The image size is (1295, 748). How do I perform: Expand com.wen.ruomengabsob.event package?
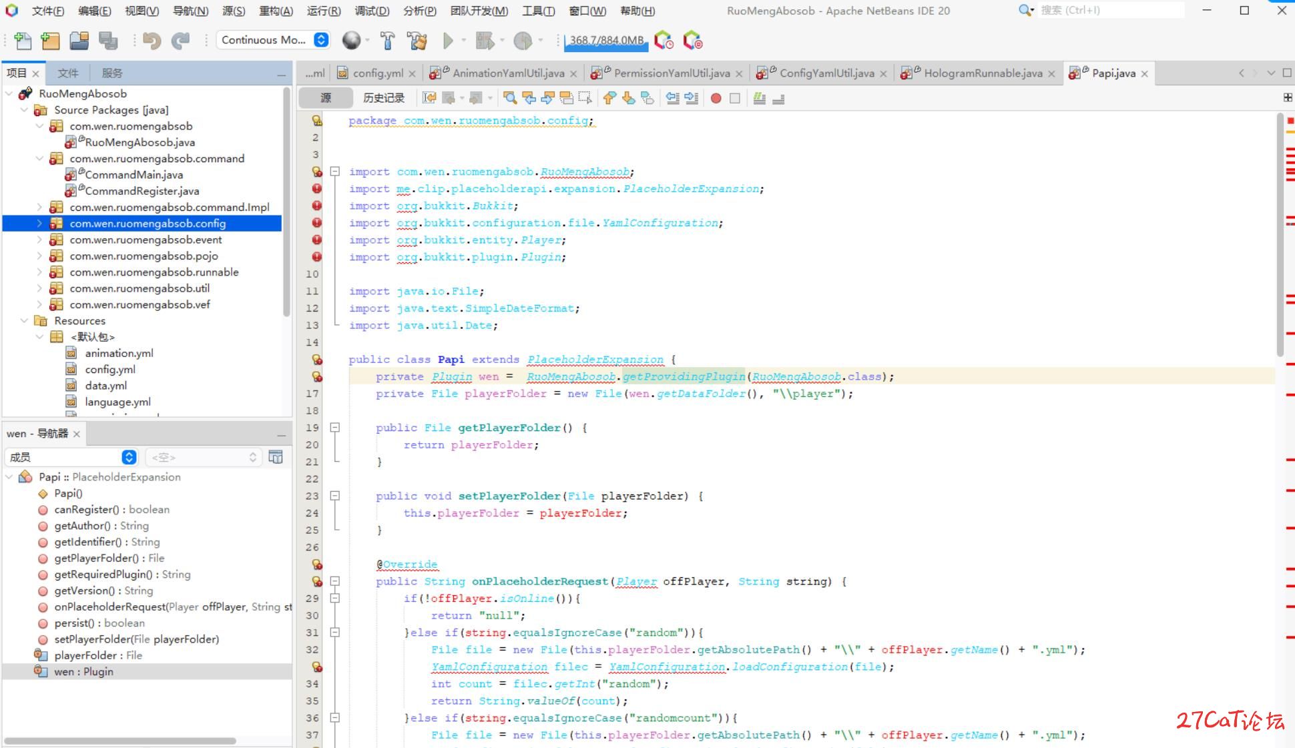39,240
